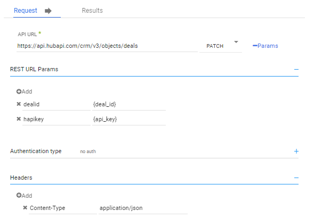This screenshot has height=219, width=314.
Task: Edit the Content-Type header name field
Action: click(x=63, y=208)
